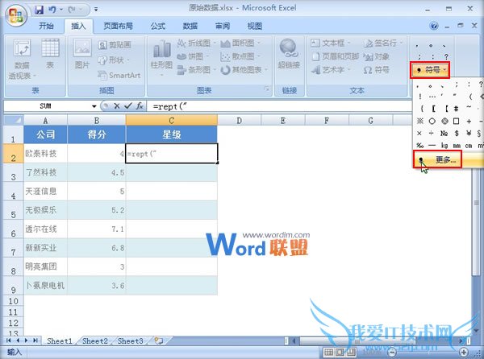
Task: Zoom in with the plus button
Action: click(x=464, y=352)
